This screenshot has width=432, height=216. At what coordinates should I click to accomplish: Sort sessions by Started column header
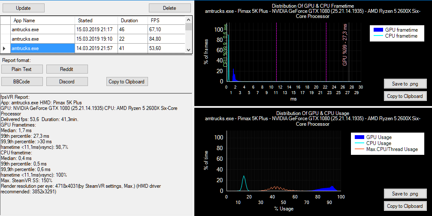coord(96,21)
